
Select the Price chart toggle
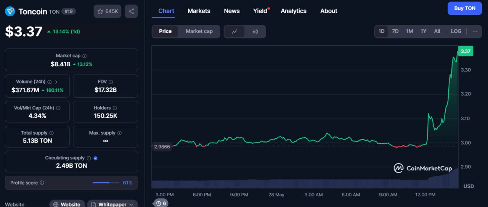click(165, 31)
